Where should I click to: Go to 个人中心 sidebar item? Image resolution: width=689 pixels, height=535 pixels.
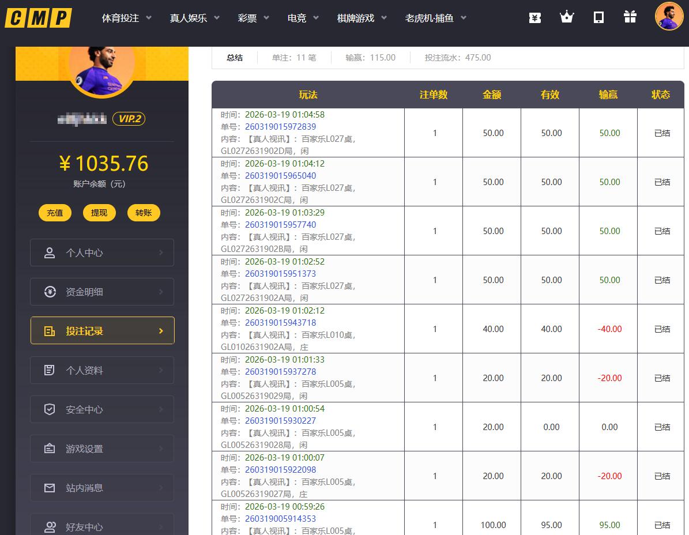click(102, 253)
